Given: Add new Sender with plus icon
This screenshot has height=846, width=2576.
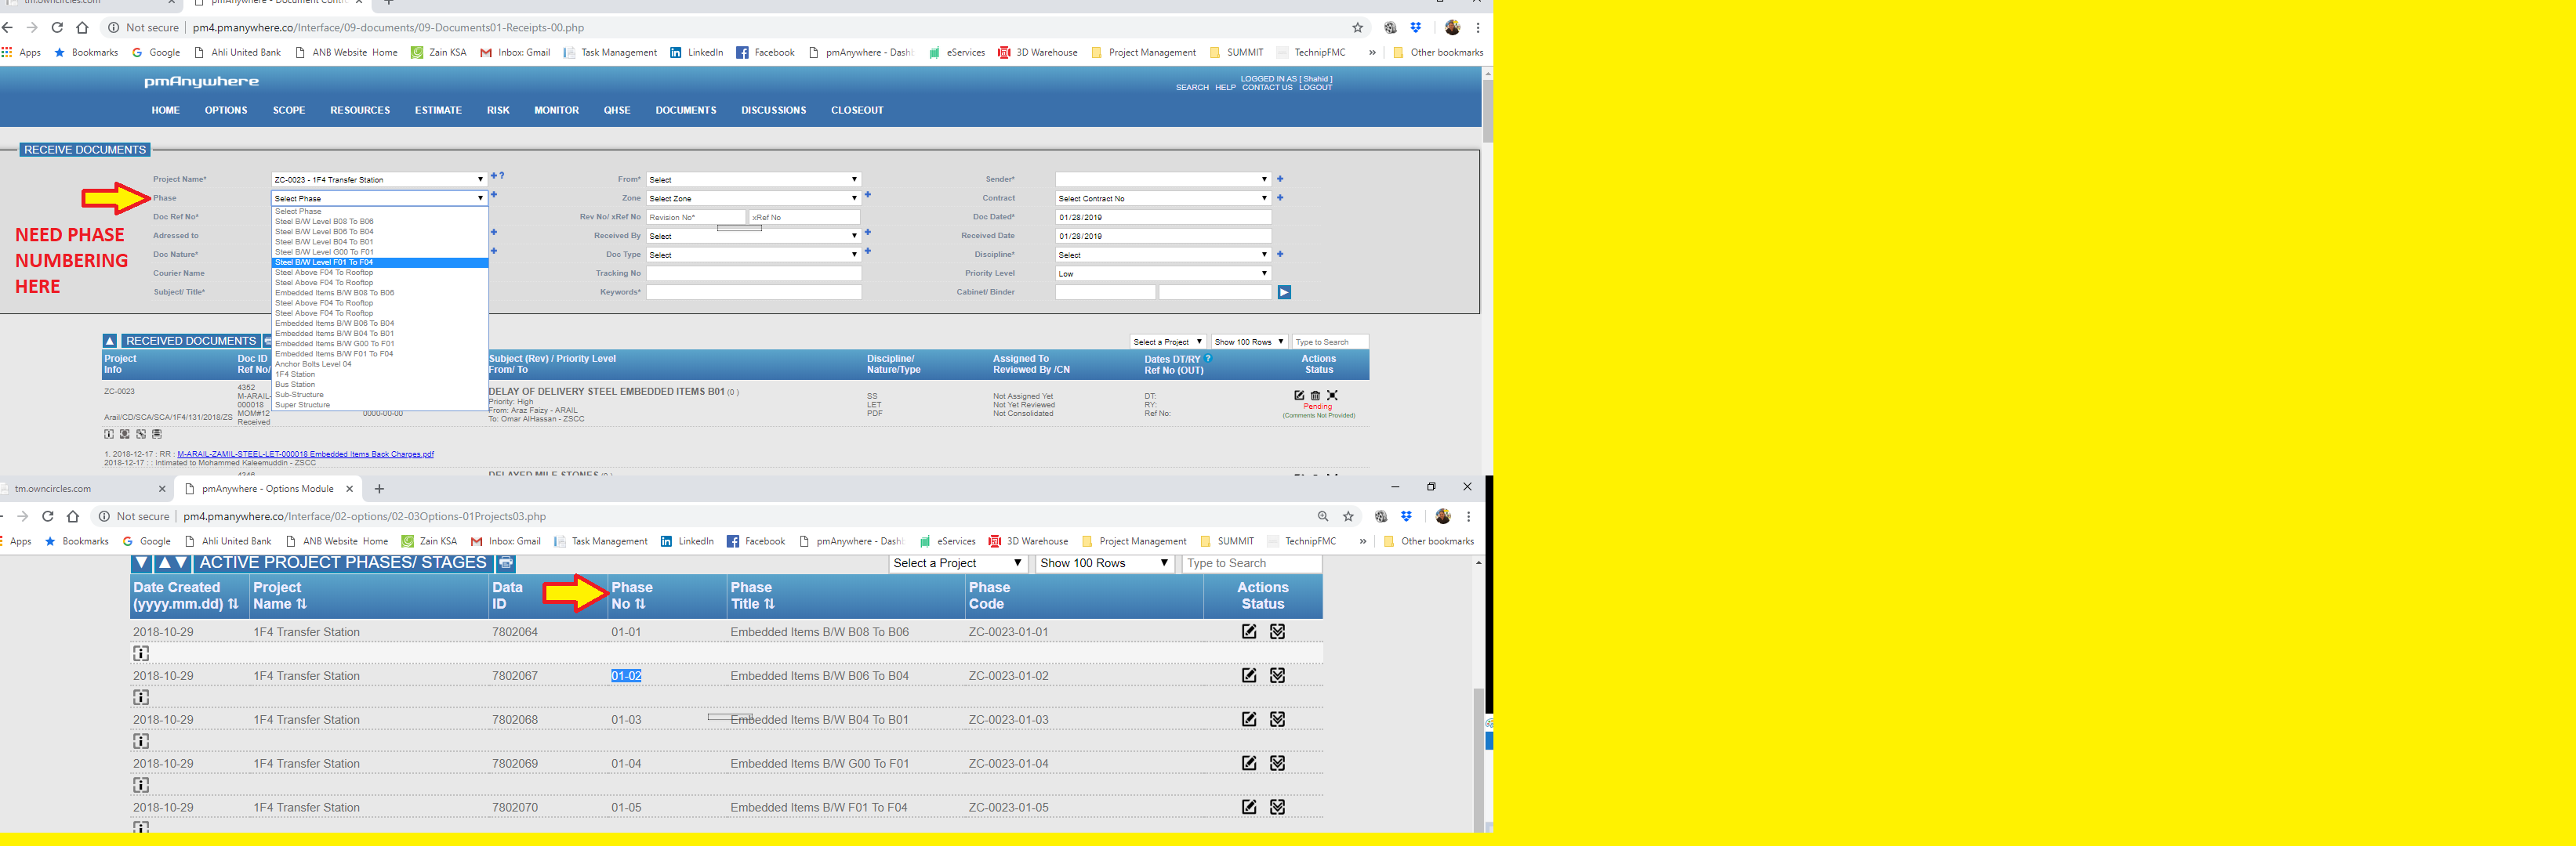Looking at the screenshot, I should coord(1280,179).
